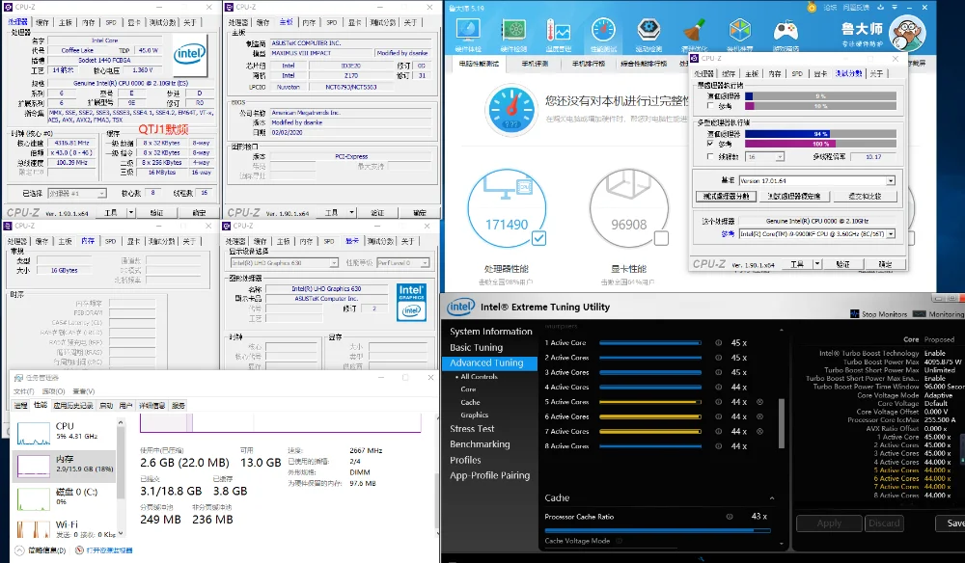Open the 温度管理 thermometer icon
This screenshot has width=965, height=563.
point(558,31)
